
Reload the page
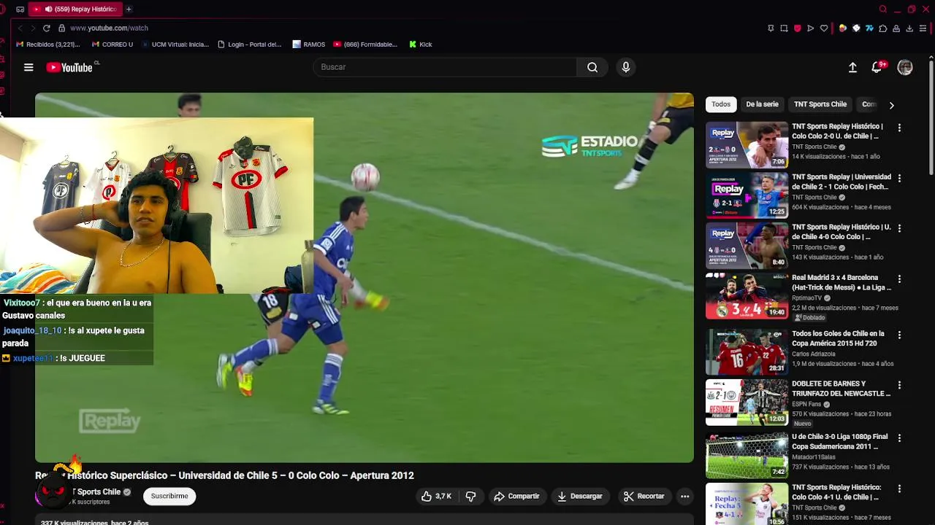(46, 28)
